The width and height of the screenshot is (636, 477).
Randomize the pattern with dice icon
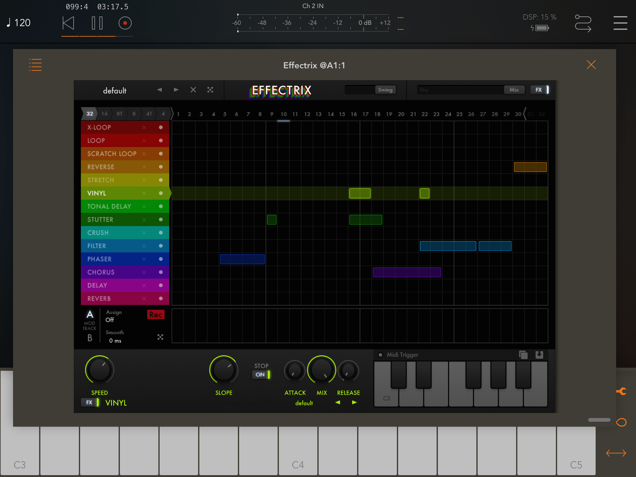210,90
